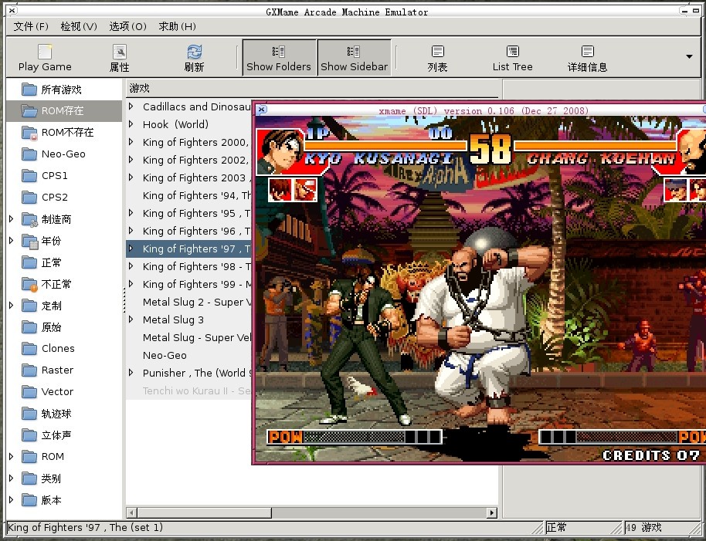Open the 选项(O) menu
Viewport: 706px width, 541px height.
[x=128, y=26]
